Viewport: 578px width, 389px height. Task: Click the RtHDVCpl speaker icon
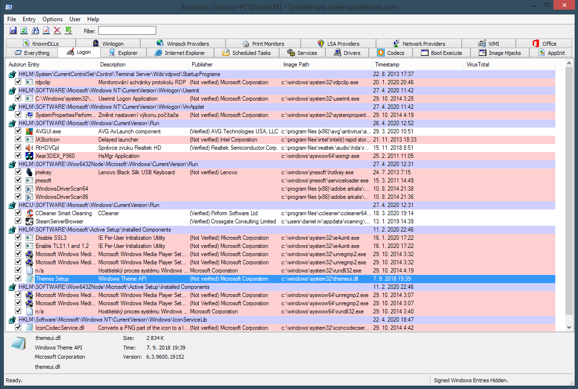29,148
